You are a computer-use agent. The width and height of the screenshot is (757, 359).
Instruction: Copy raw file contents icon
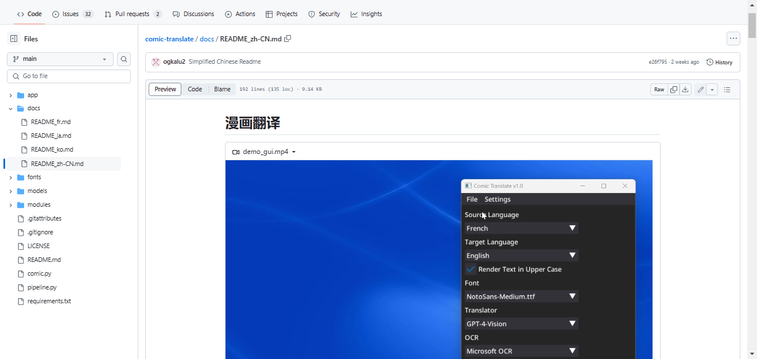(674, 90)
